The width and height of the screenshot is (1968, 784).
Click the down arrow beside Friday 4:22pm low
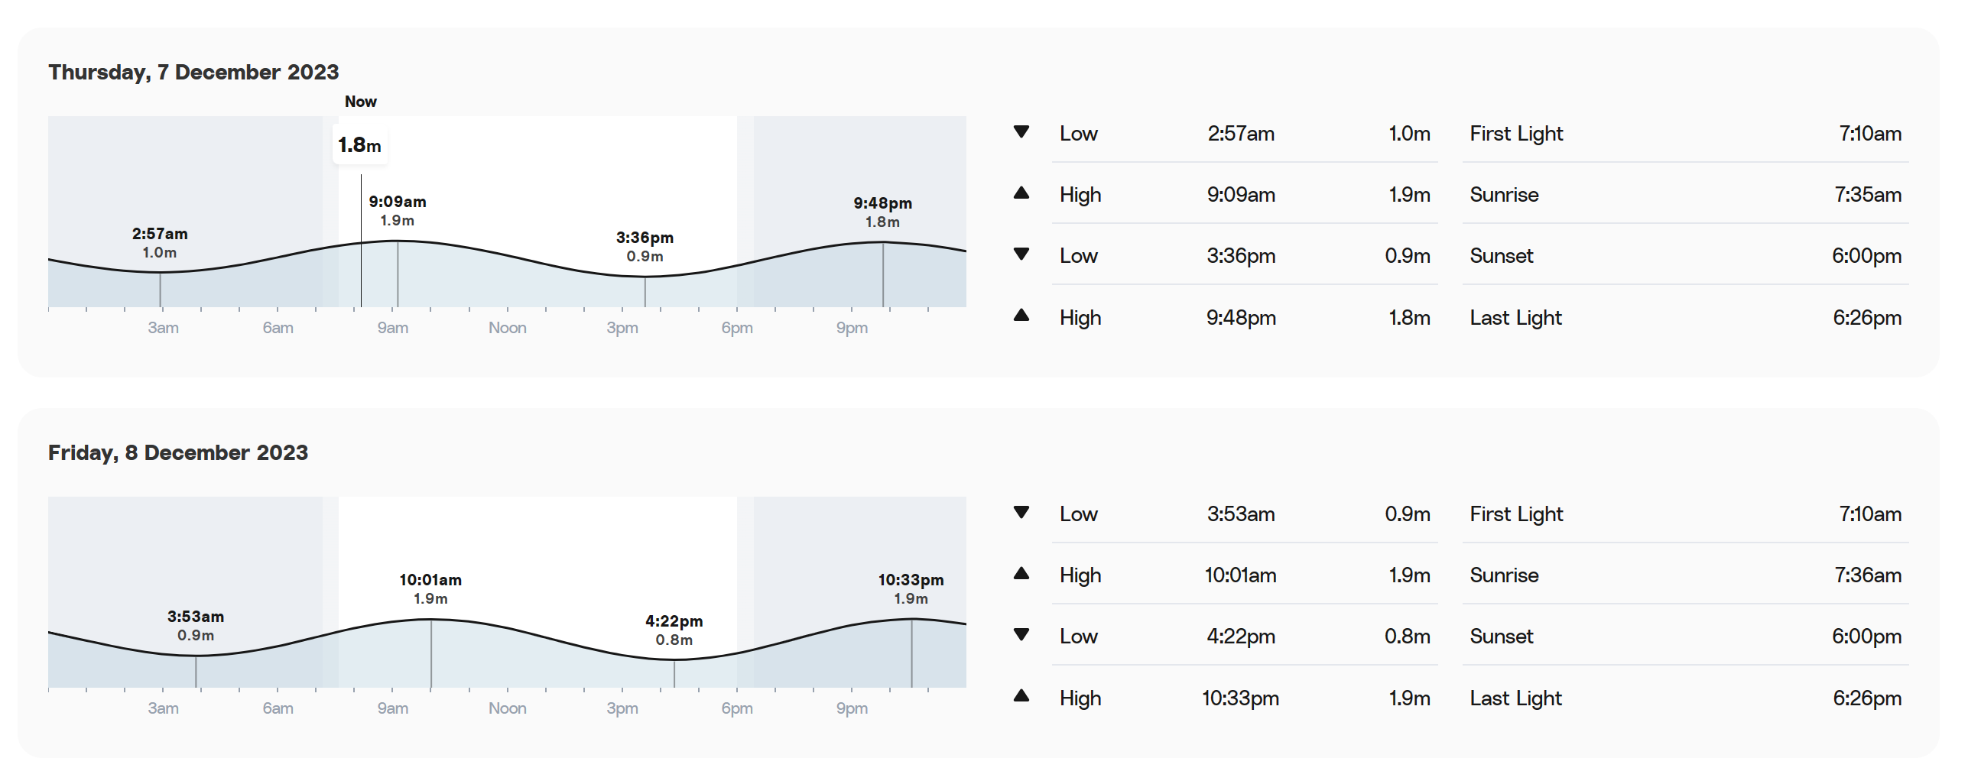(x=1021, y=635)
